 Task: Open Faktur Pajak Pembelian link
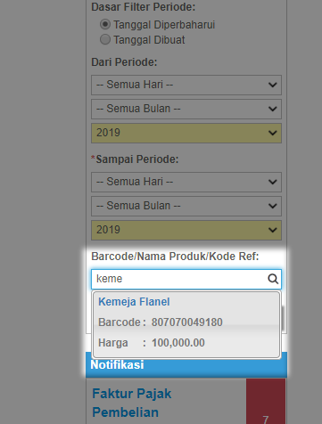coord(132,403)
